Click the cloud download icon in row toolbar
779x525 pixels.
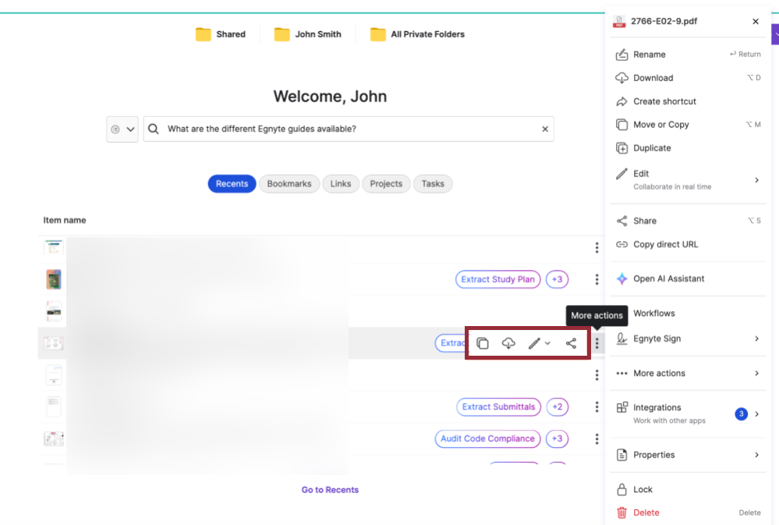pyautogui.click(x=508, y=343)
